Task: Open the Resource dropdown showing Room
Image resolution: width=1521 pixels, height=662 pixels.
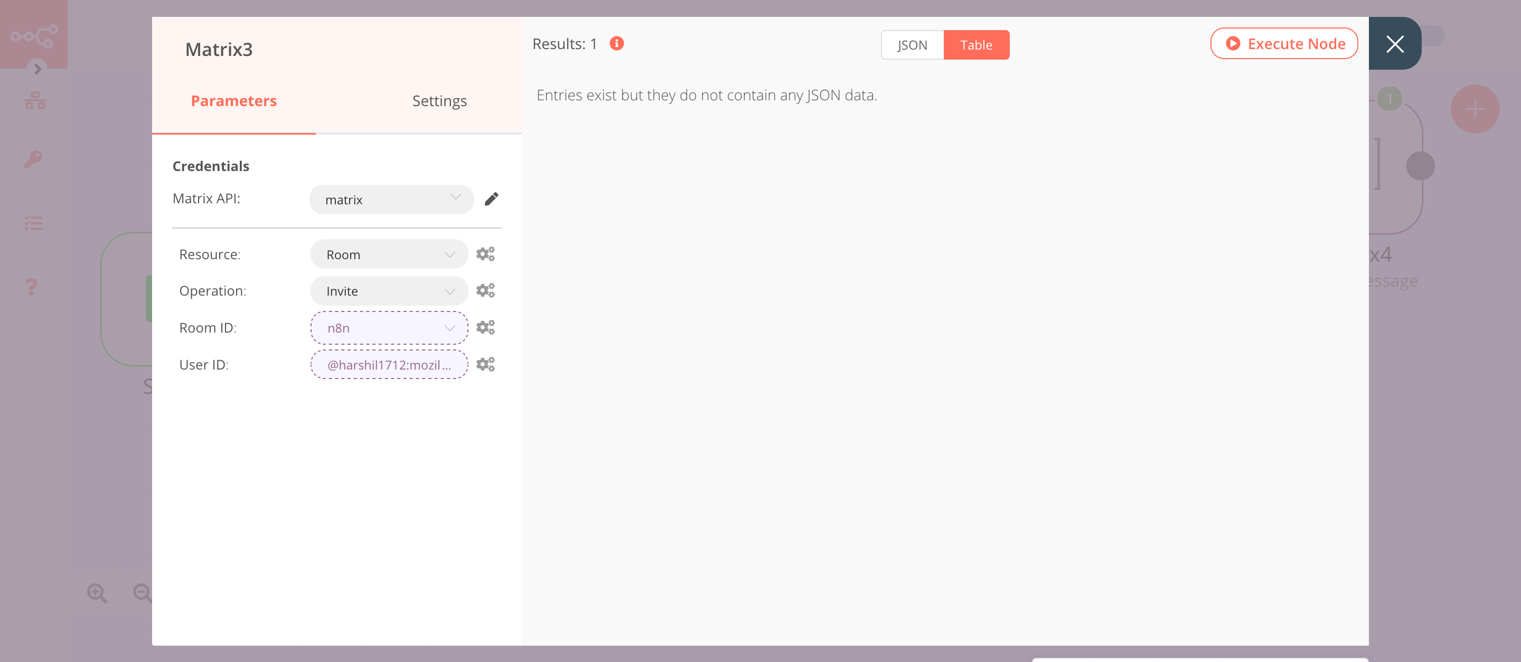Action: point(389,254)
